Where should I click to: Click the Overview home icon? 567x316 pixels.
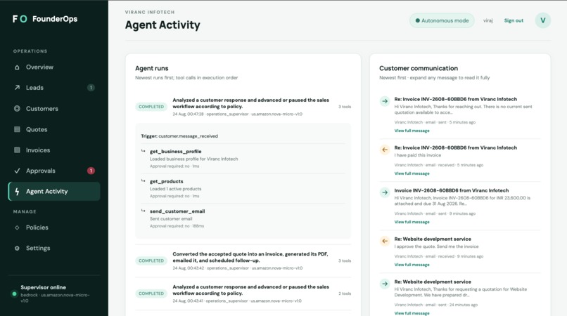[x=17, y=67]
